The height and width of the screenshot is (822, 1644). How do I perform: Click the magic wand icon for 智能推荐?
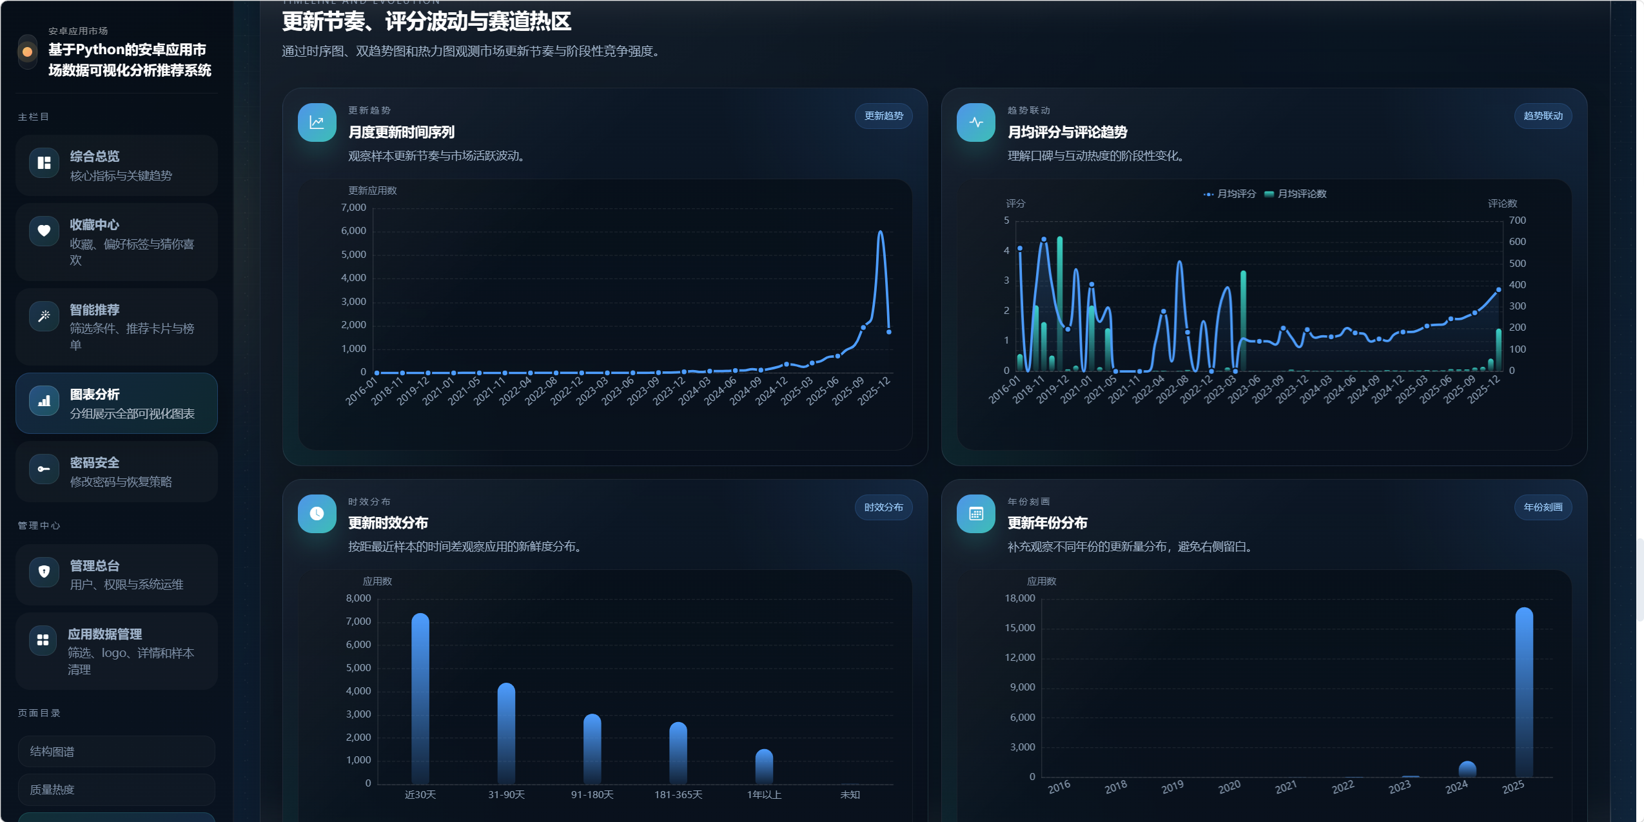[44, 316]
